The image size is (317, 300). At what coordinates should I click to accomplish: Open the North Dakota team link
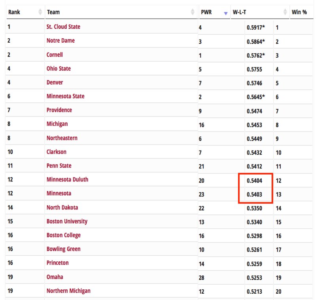(62, 208)
